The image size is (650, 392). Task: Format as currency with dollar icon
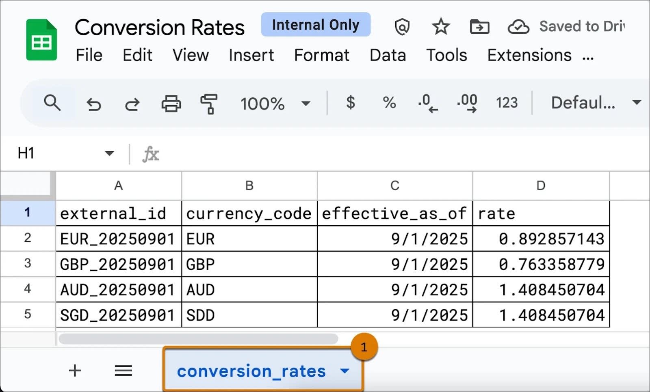point(350,103)
